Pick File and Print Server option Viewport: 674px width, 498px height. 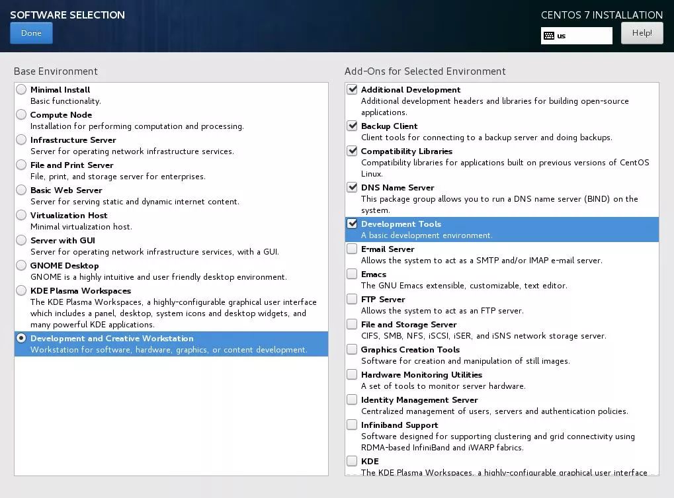(x=22, y=165)
